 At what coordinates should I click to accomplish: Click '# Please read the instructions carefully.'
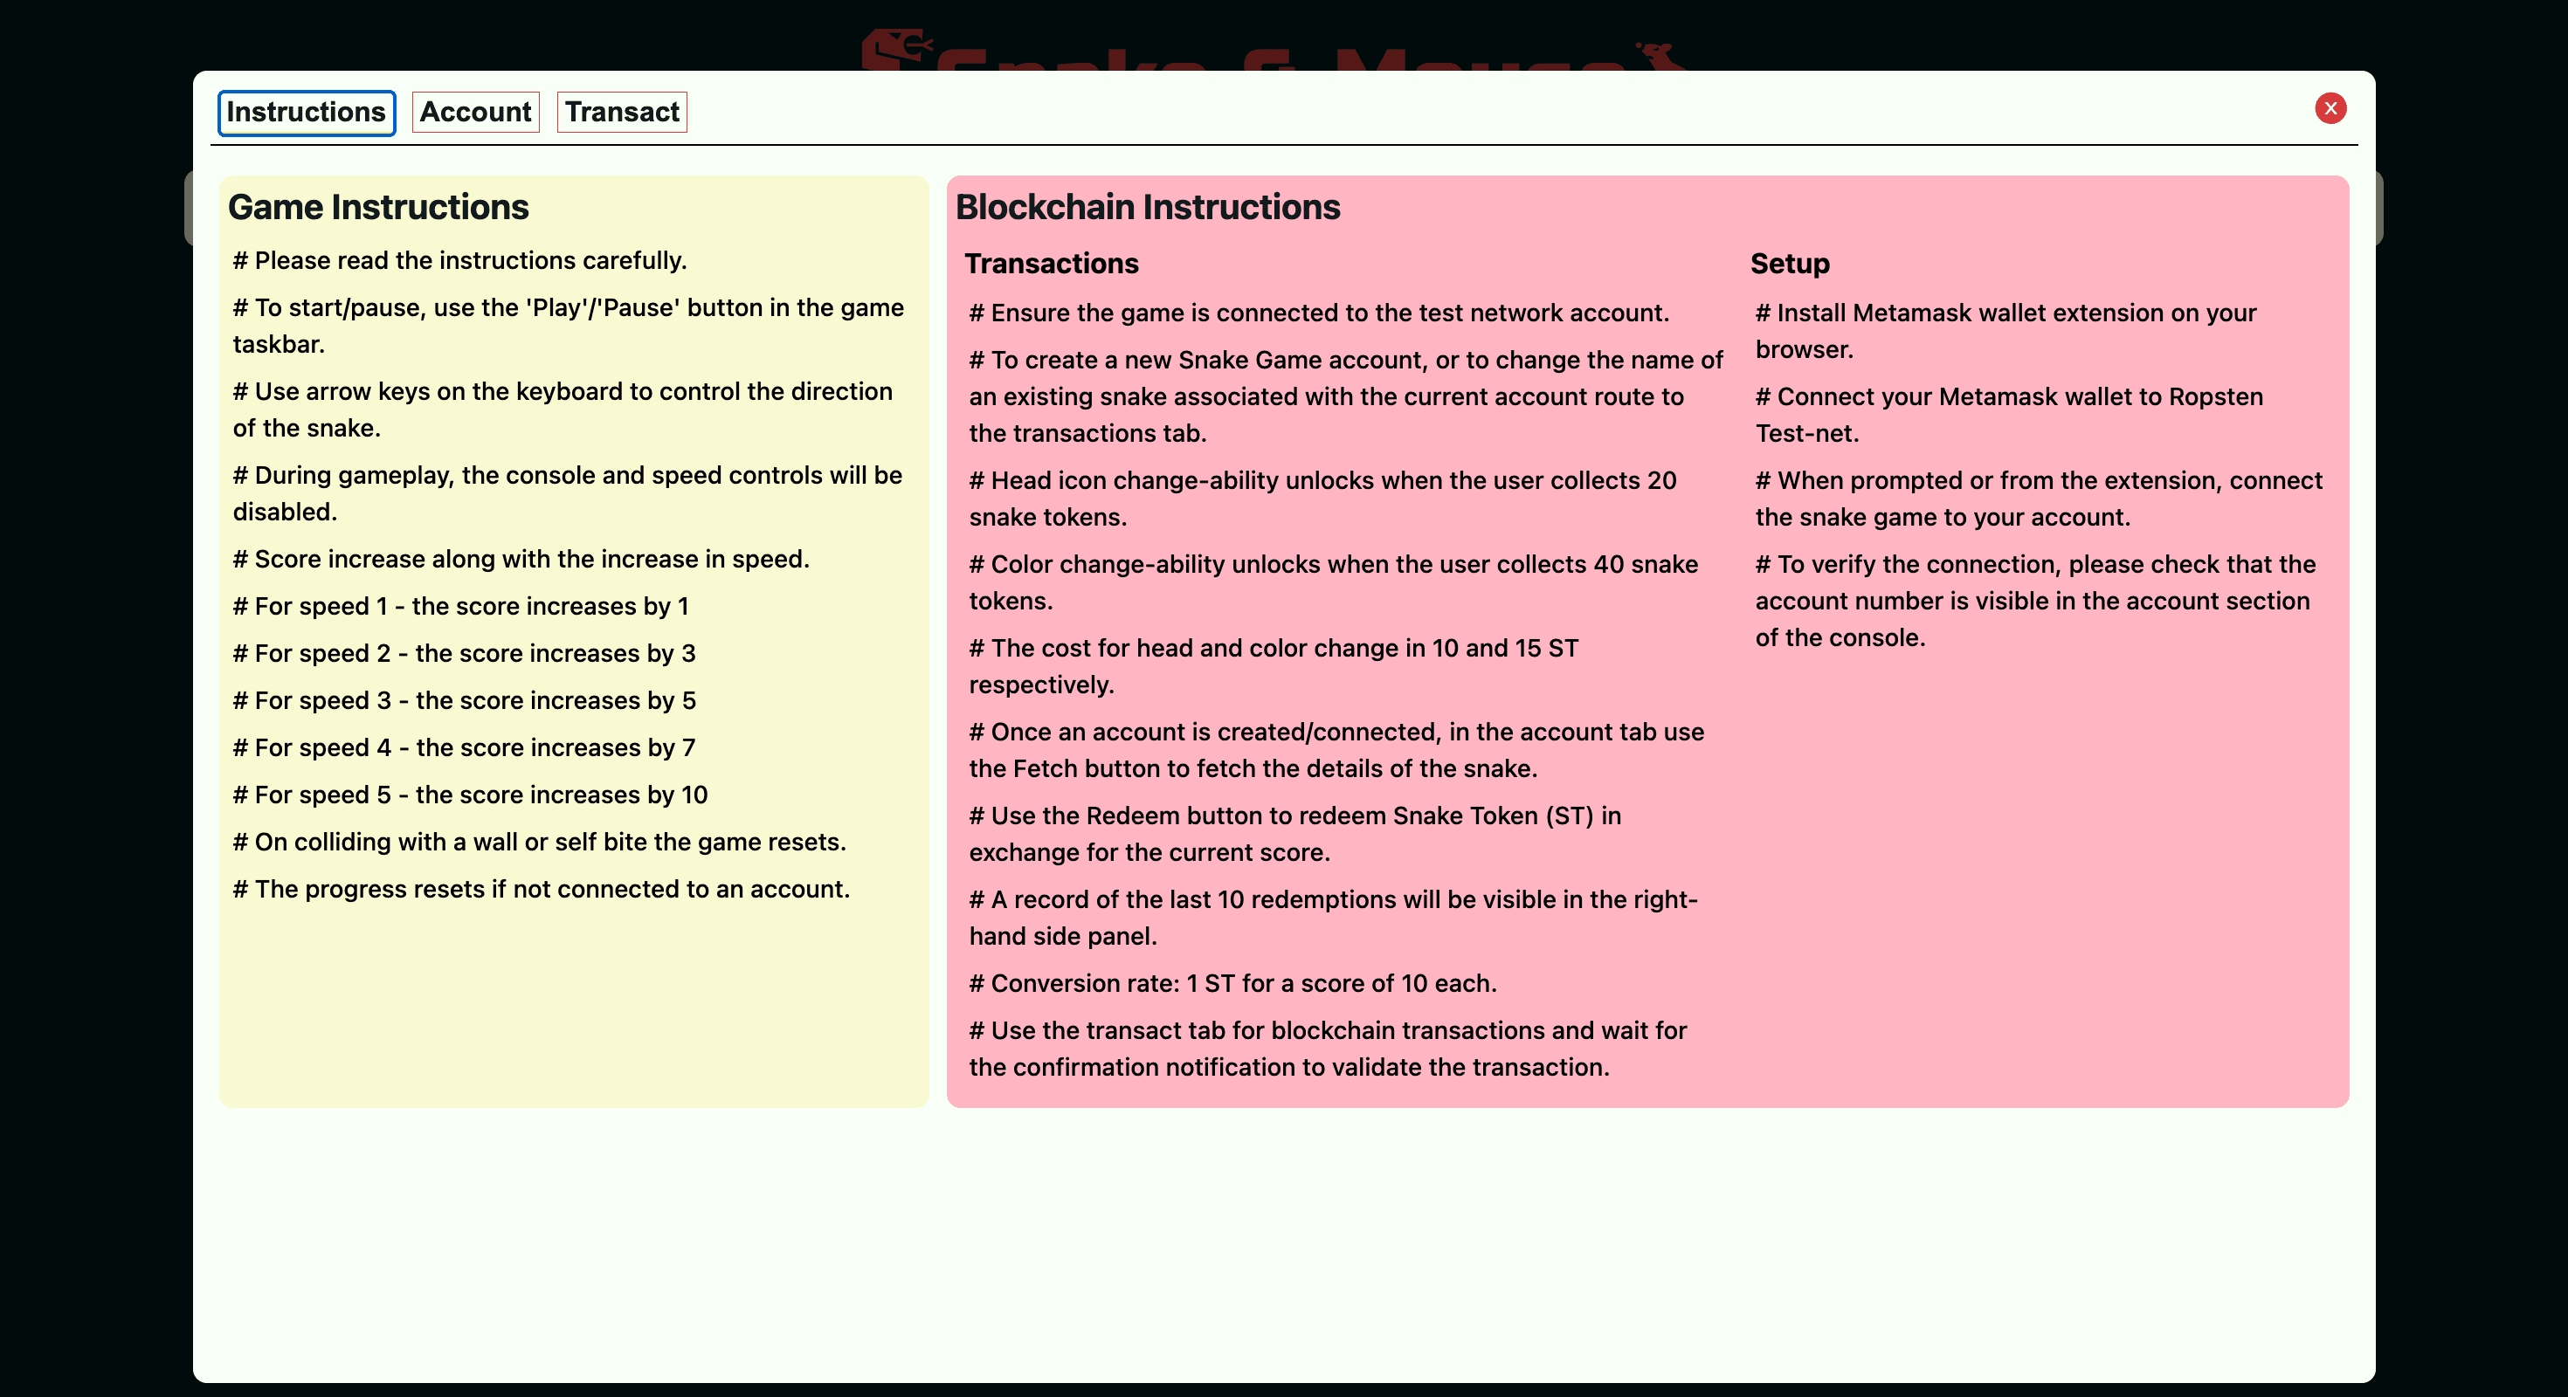(459, 260)
